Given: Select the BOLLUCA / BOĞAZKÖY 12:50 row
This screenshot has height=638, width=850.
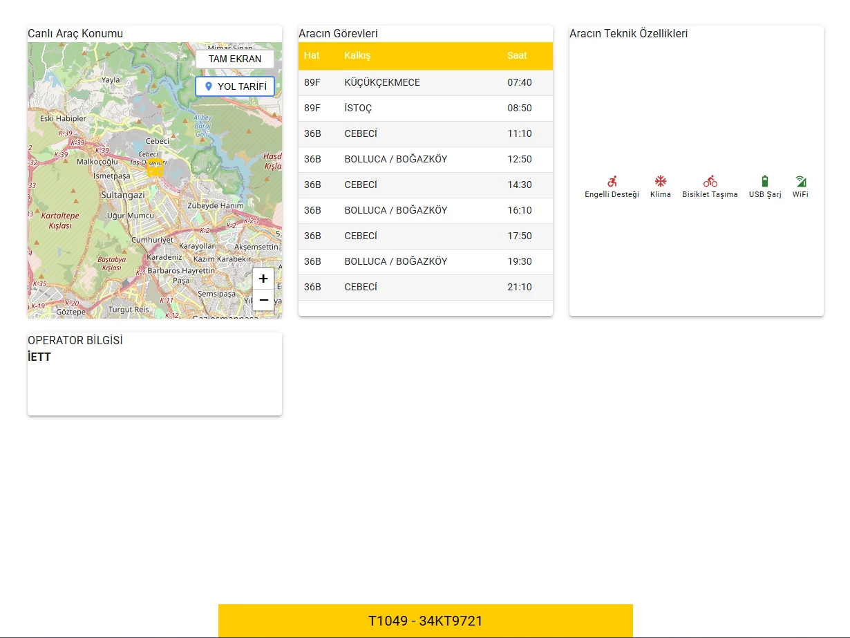Looking at the screenshot, I should coord(425,160).
